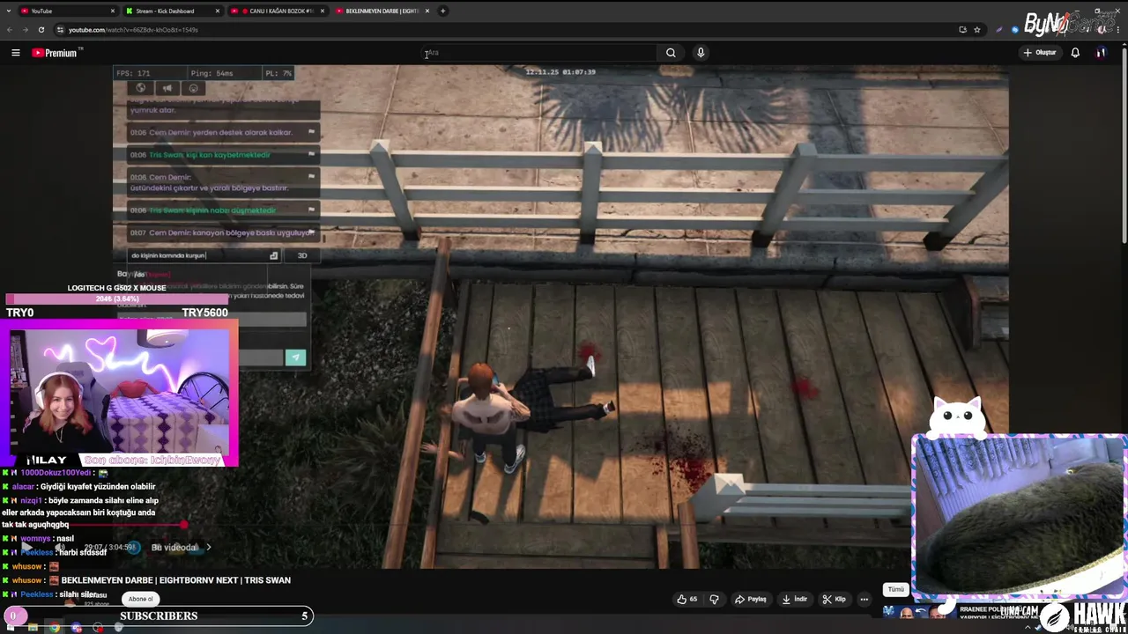Open the blue circle extension icon
Viewport: 1128px width, 634px height.
pyautogui.click(x=1015, y=30)
